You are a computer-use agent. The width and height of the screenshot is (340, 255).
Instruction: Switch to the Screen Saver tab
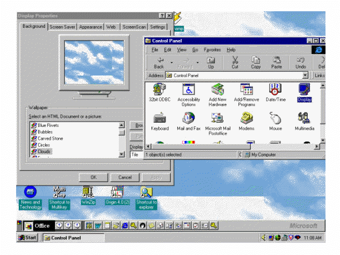(62, 27)
